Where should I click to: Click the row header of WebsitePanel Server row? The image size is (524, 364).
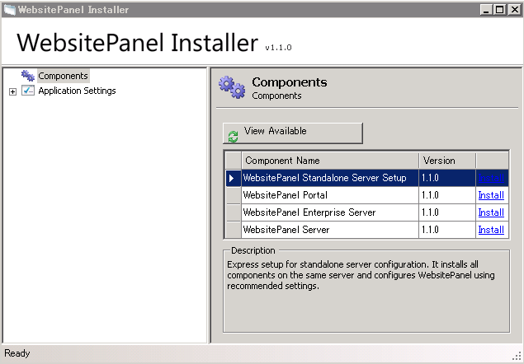pyautogui.click(x=233, y=230)
